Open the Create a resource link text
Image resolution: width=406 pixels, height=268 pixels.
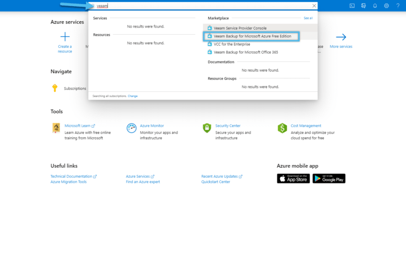coord(65,49)
